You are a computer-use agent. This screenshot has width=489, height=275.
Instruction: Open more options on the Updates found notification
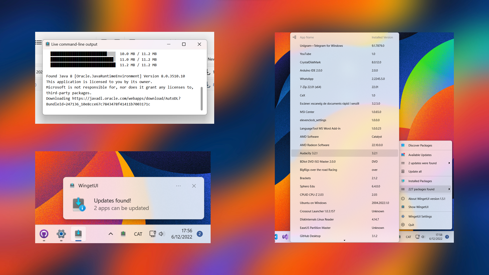179,186
